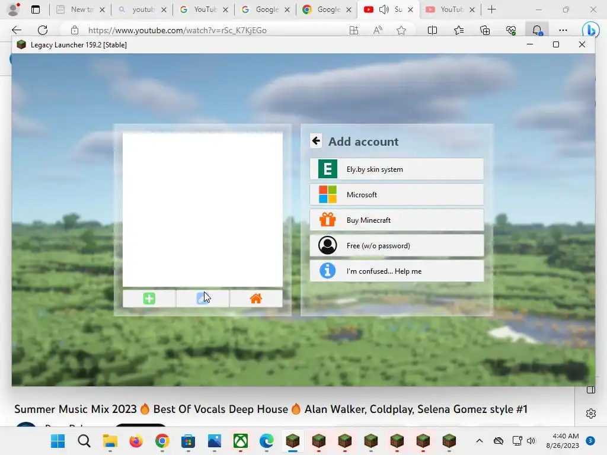This screenshot has height=455, width=607.
Task: Open the Xbox app from taskbar
Action: tap(241, 441)
